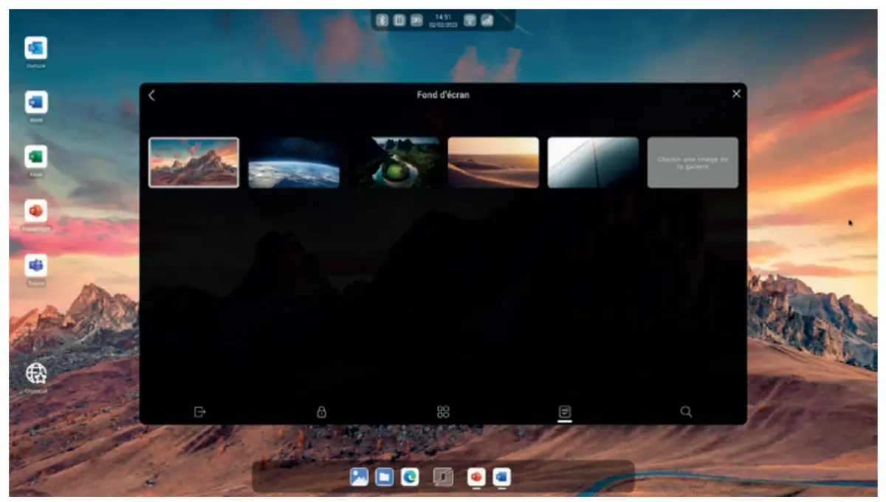This screenshot has height=502, width=886.
Task: Apply the grey abstract gradient wallpaper
Action: pos(593,162)
